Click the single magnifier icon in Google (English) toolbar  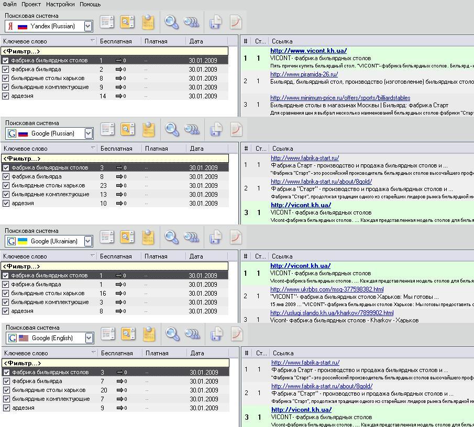(172, 334)
